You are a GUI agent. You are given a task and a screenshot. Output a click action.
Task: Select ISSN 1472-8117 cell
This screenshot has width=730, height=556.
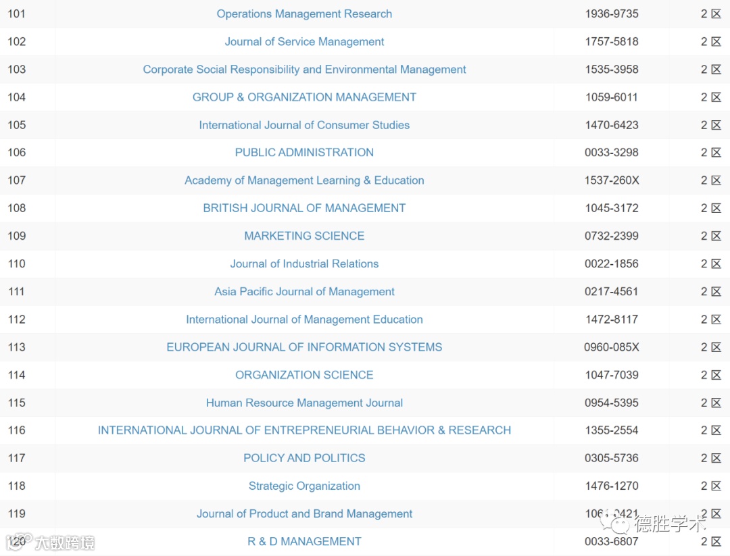(611, 320)
